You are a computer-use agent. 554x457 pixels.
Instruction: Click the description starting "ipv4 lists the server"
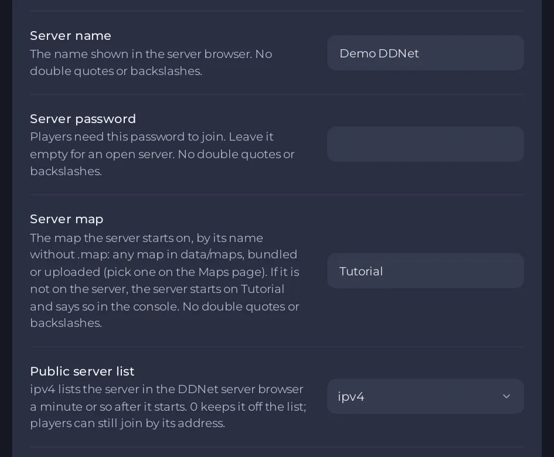(168, 406)
